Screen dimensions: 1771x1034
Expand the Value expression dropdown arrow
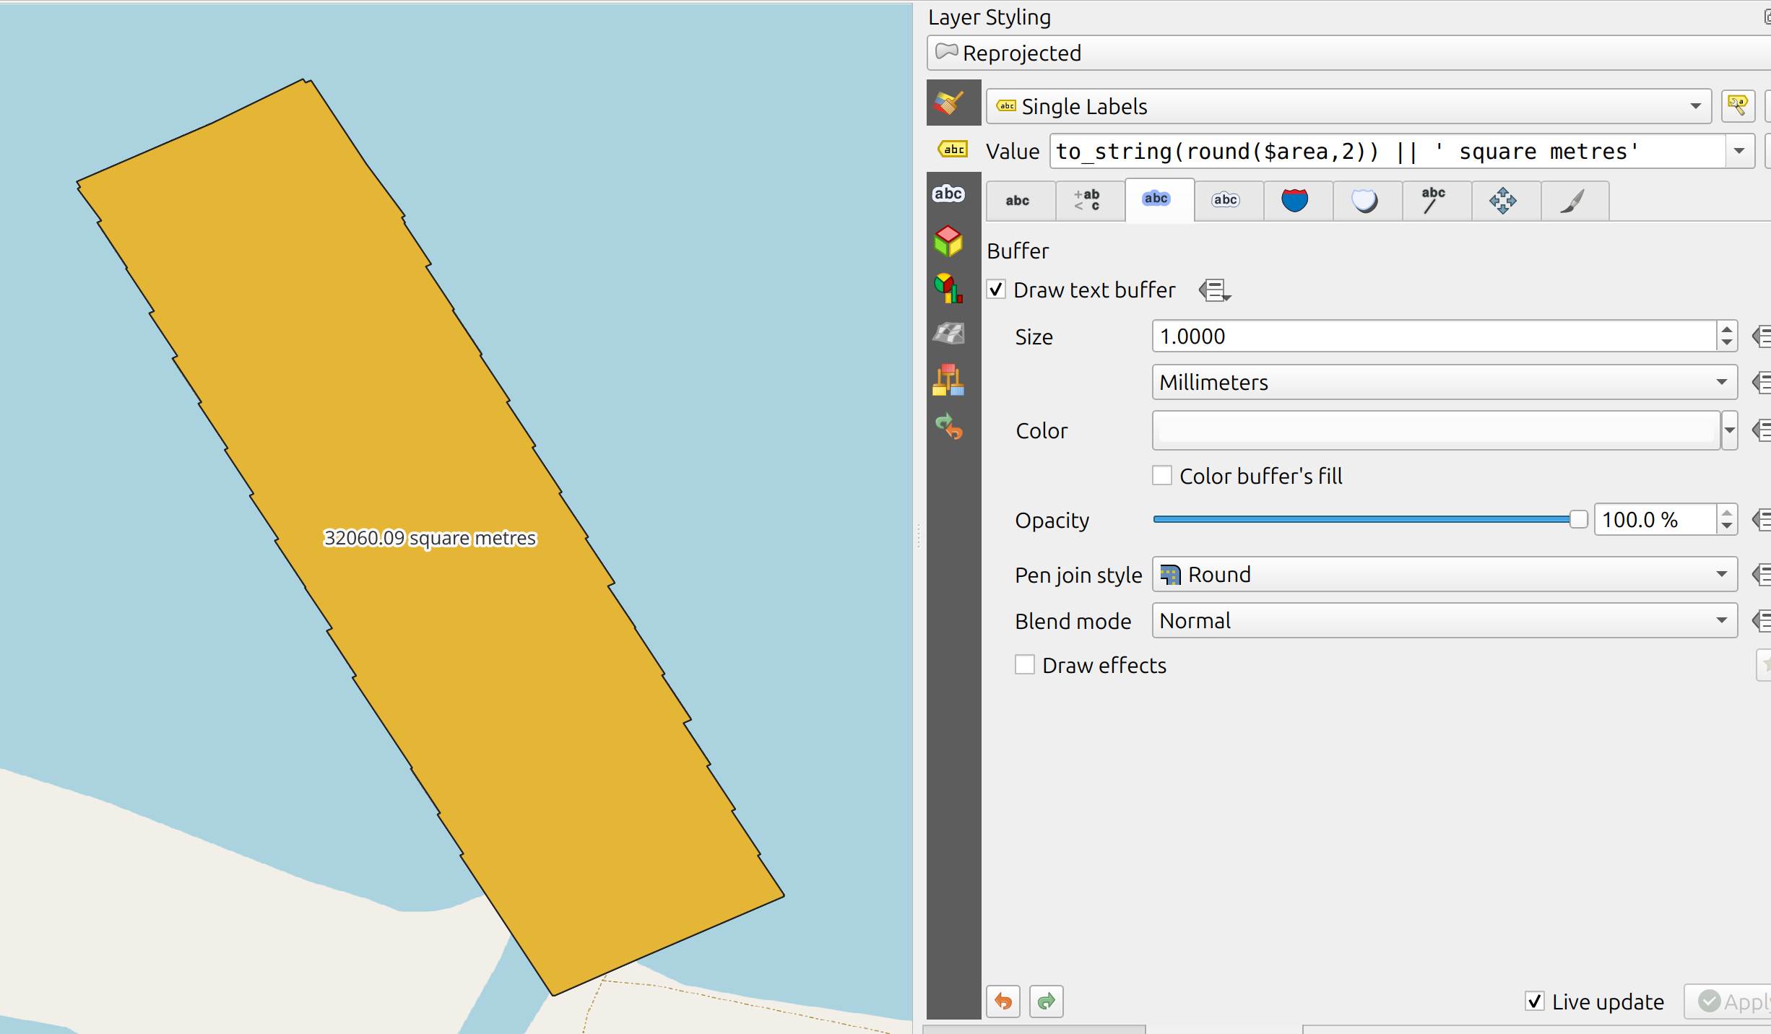(x=1739, y=151)
